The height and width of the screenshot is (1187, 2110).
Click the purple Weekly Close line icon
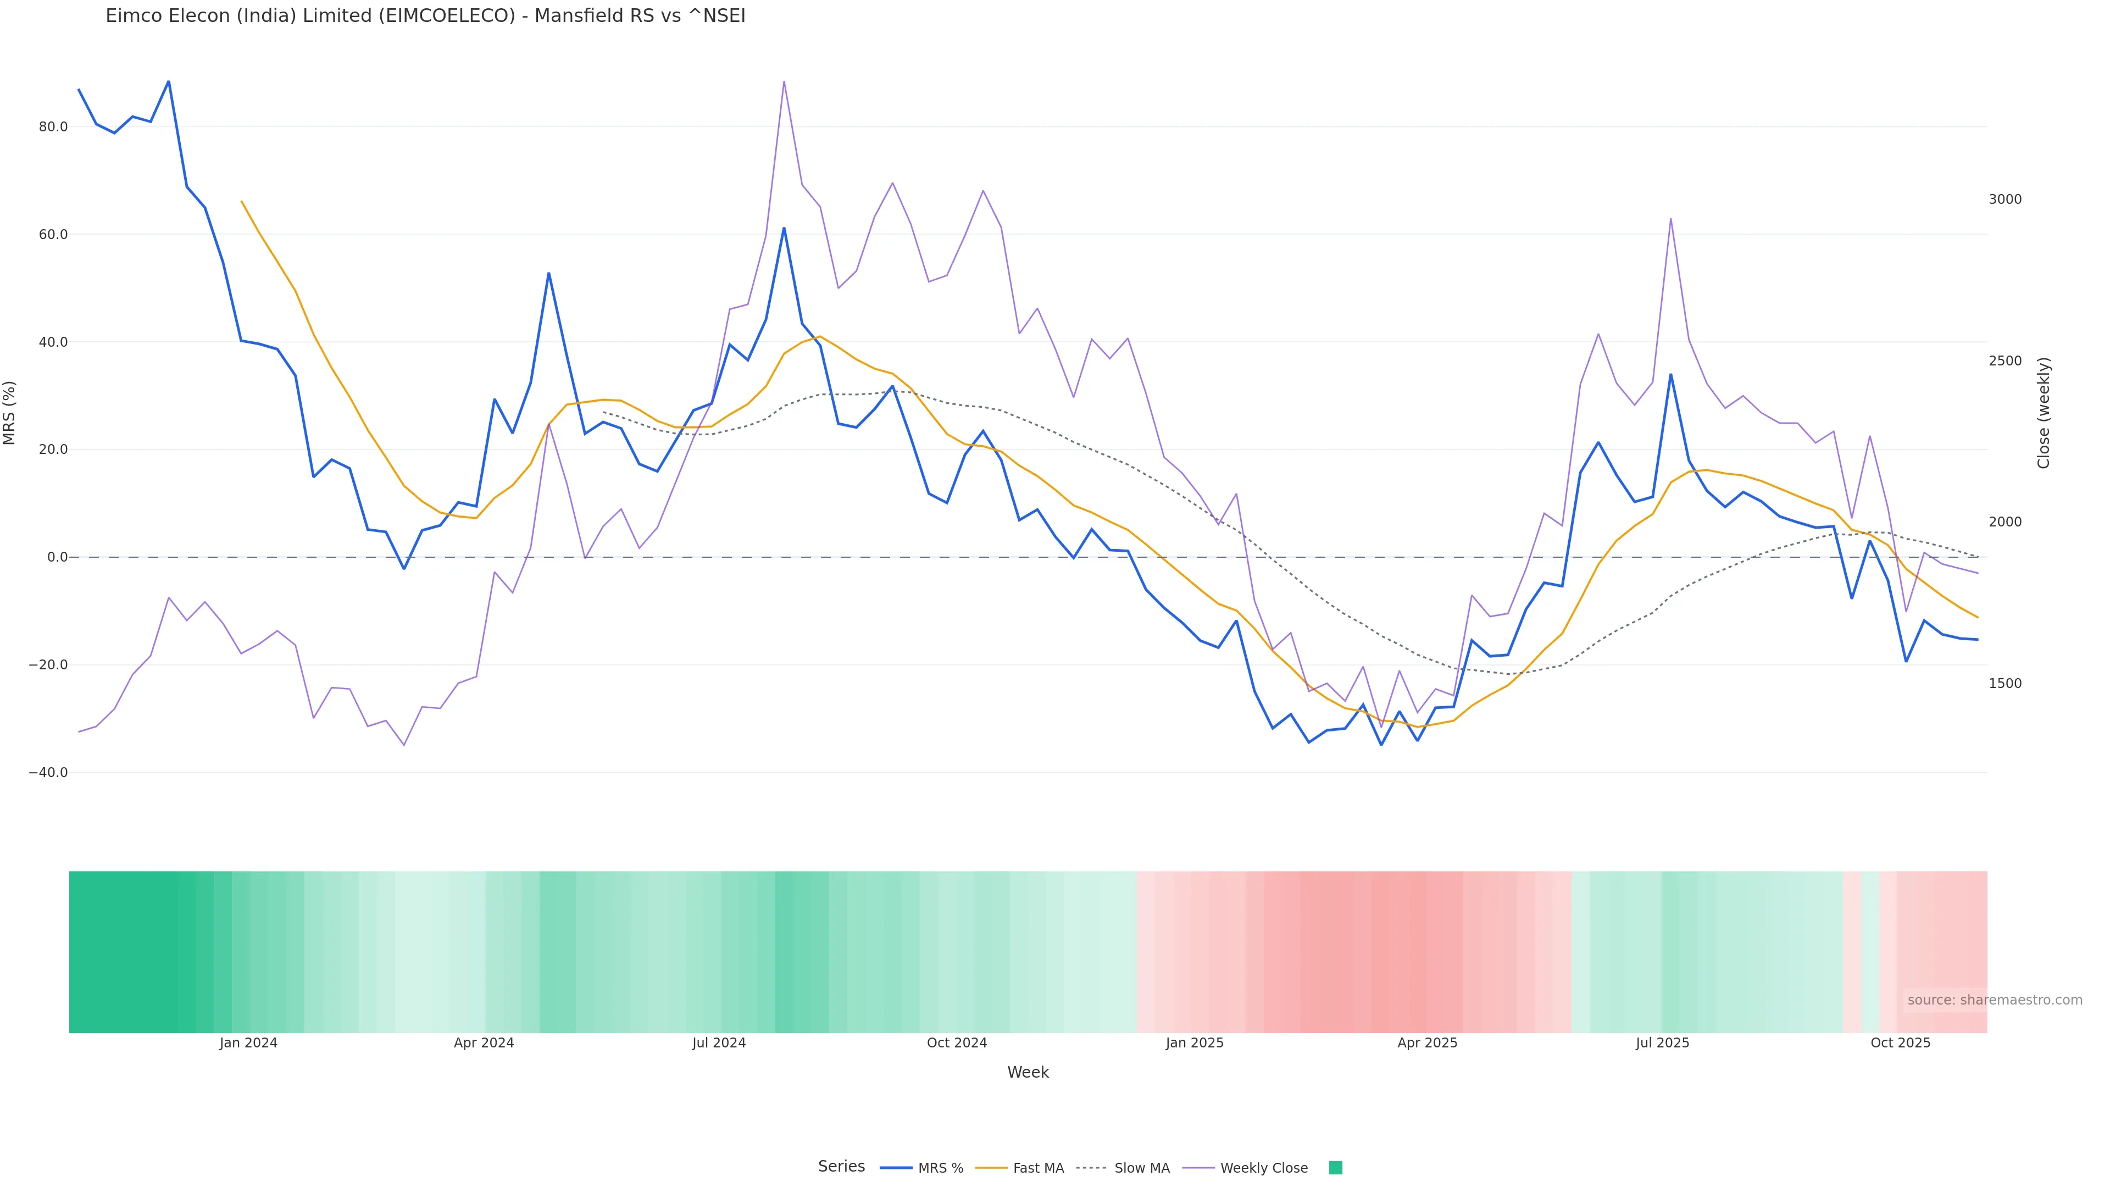tap(1198, 1168)
